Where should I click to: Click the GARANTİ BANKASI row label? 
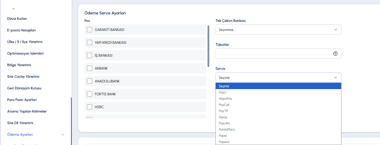(x=109, y=30)
